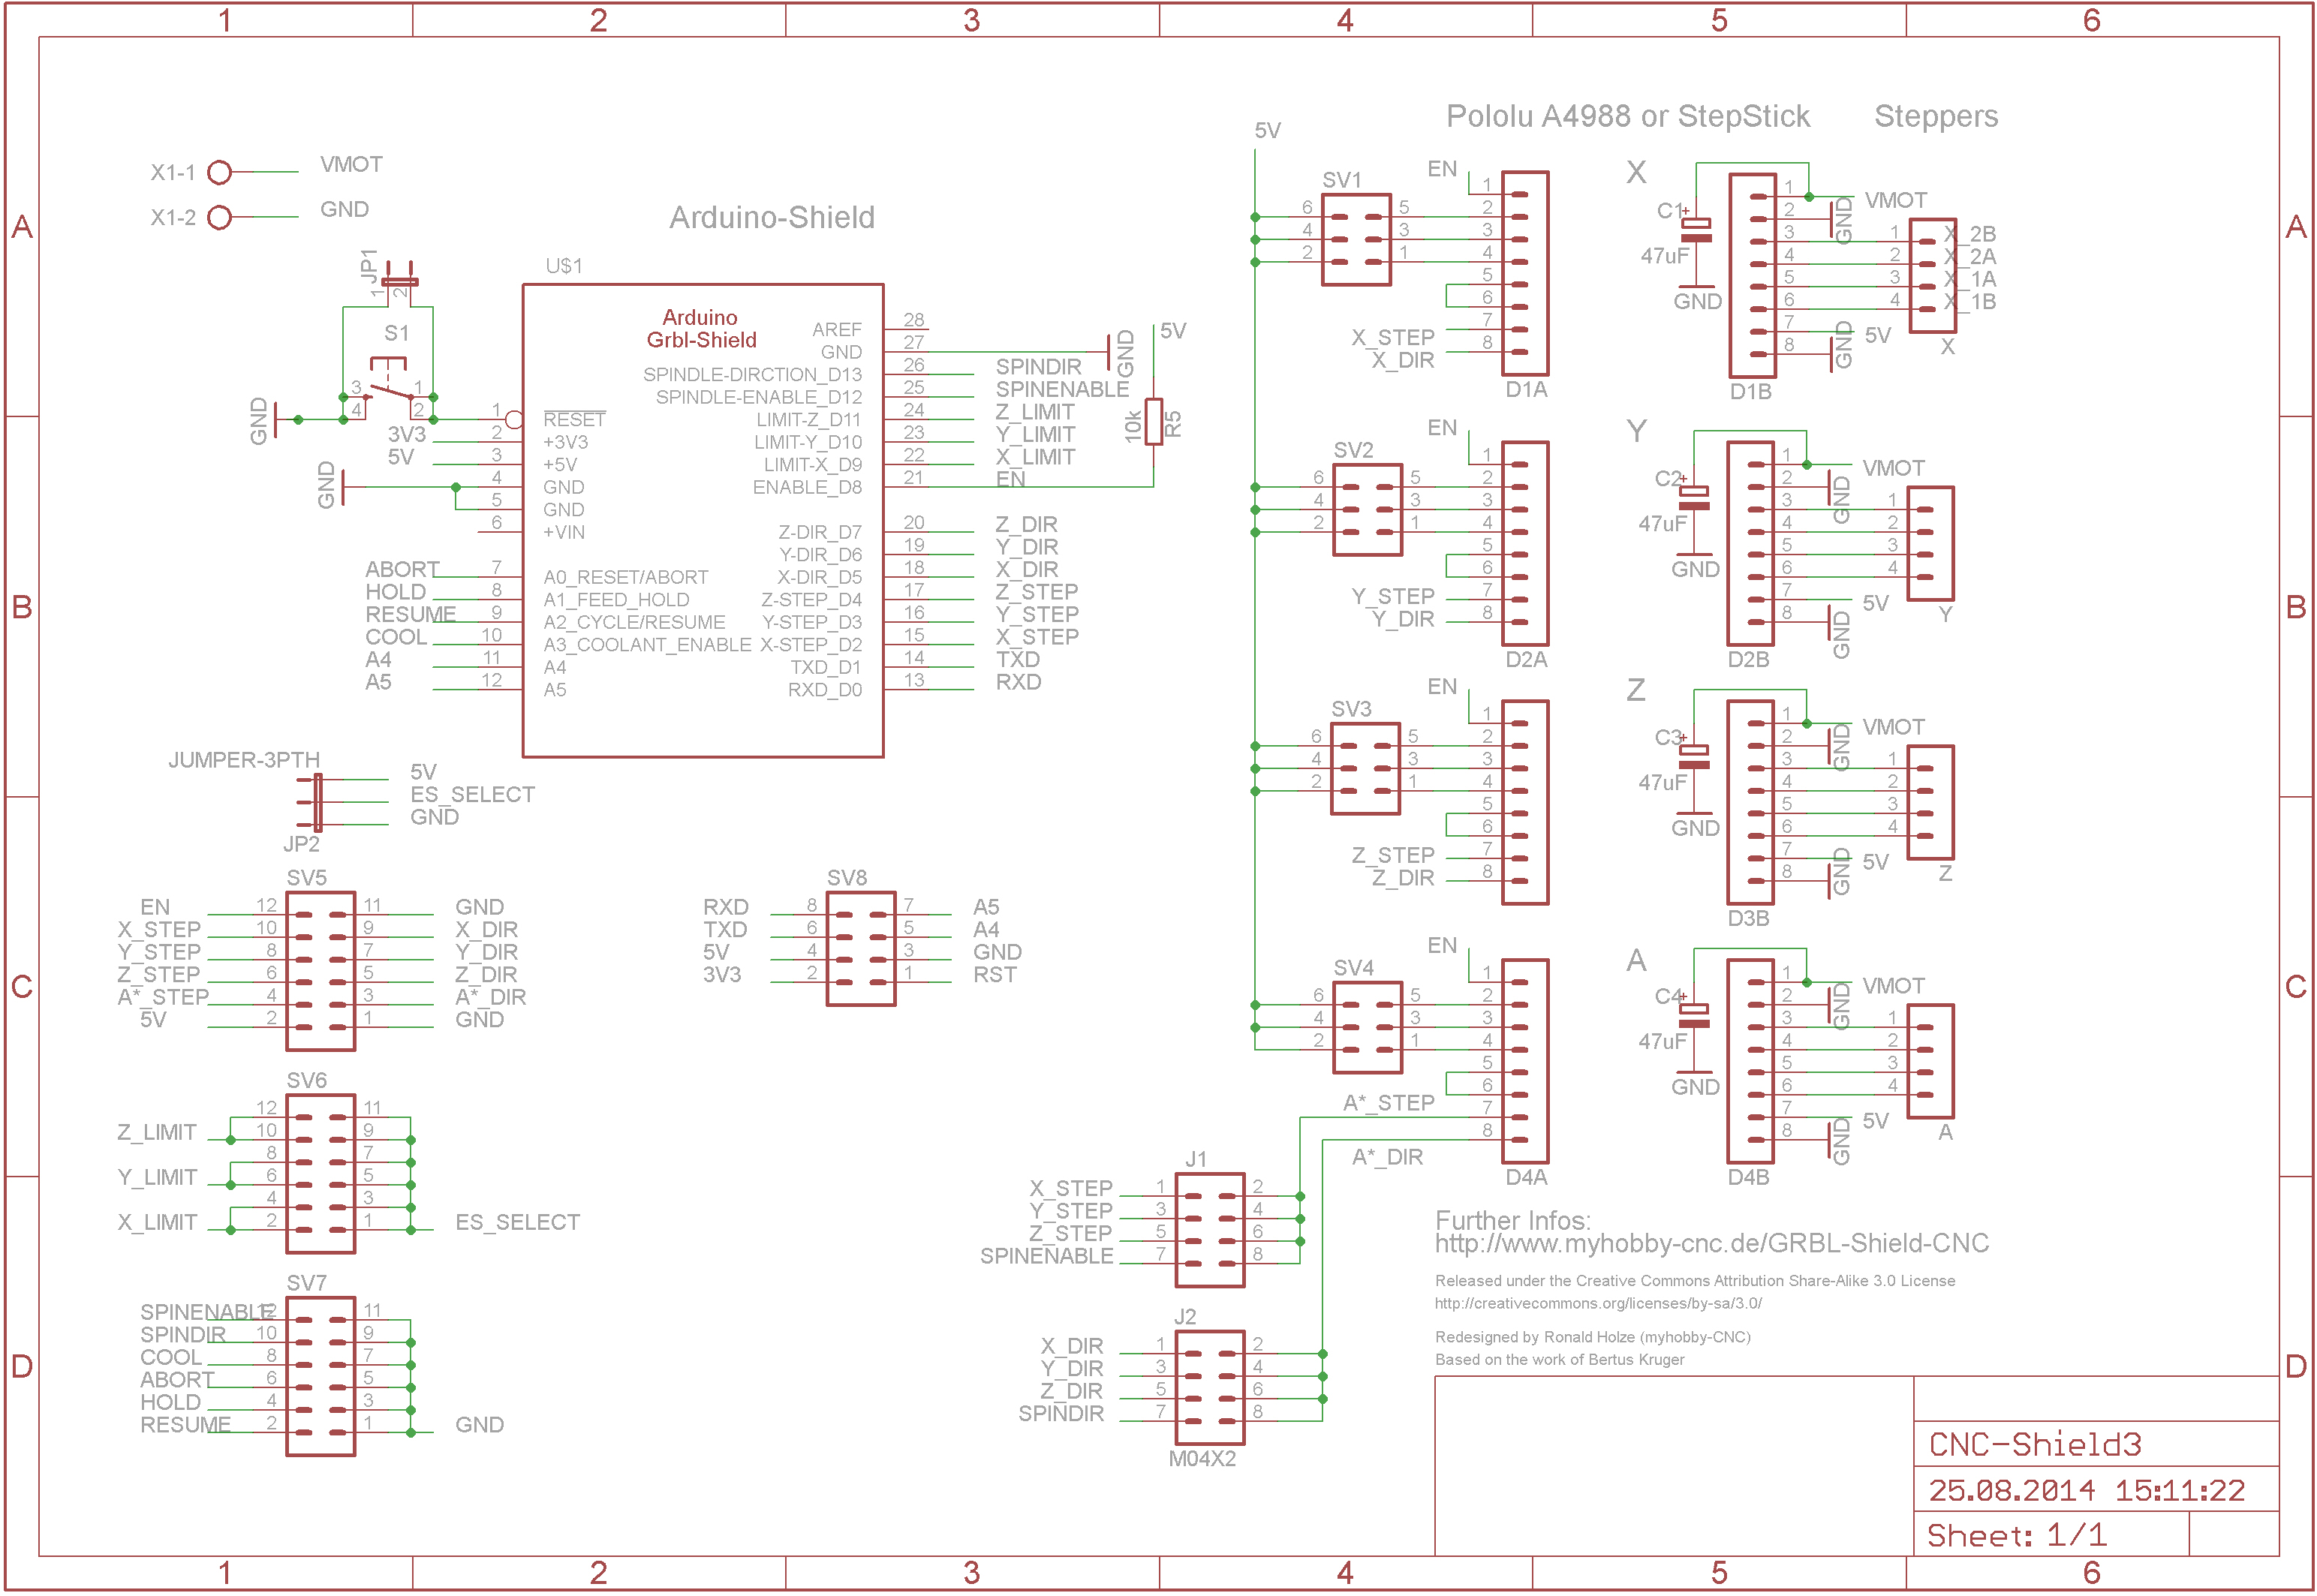Click the 'RST' label beside SV8
Image resolution: width=2317 pixels, height=1596 pixels.
(994, 975)
